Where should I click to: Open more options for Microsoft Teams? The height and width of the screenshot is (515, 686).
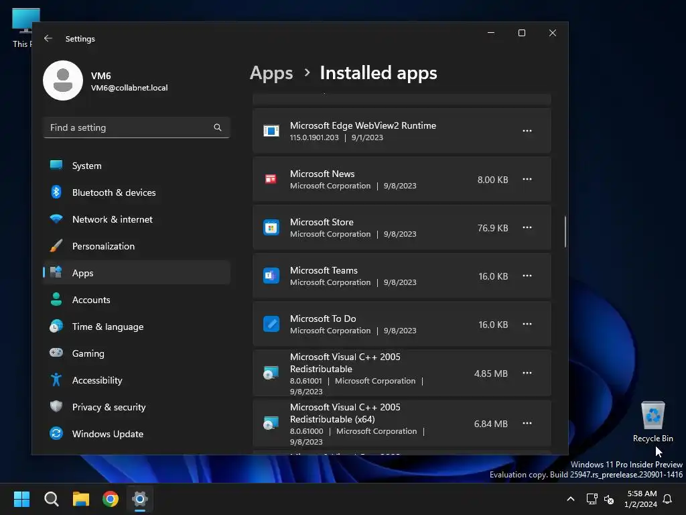527,276
